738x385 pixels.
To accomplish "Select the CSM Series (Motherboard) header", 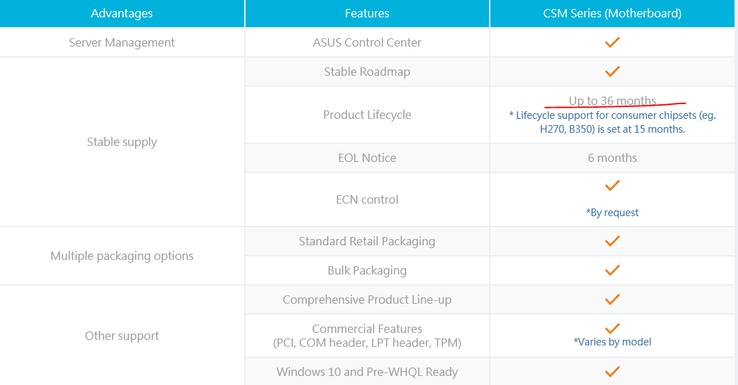I will (612, 13).
